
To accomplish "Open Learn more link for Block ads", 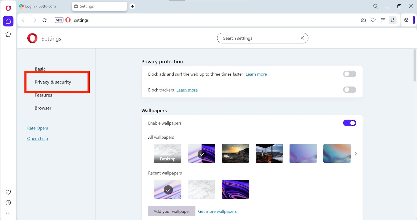I will click(256, 74).
